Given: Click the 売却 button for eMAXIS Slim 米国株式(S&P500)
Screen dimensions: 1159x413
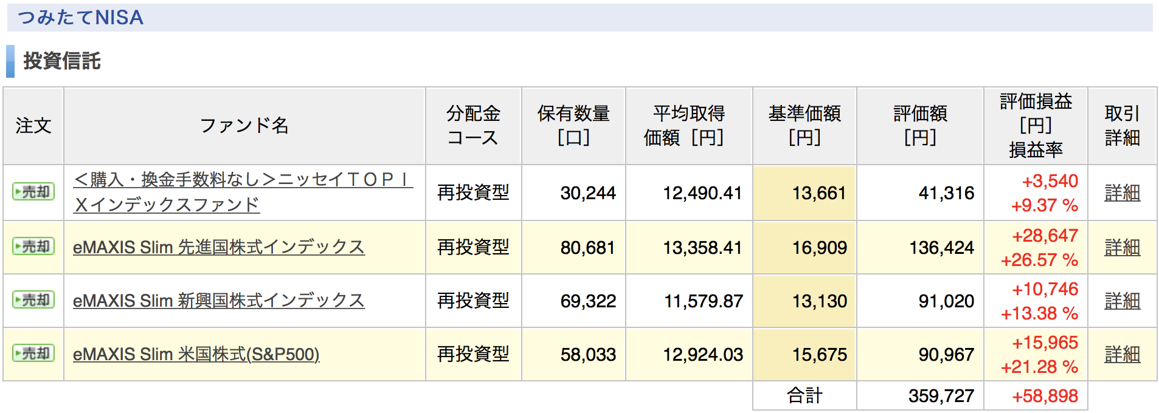Looking at the screenshot, I should 33,353.
